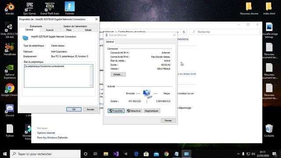The height and width of the screenshot is (158, 281).
Task: Click the device status scrollbar up arrow
Action: (91, 67)
